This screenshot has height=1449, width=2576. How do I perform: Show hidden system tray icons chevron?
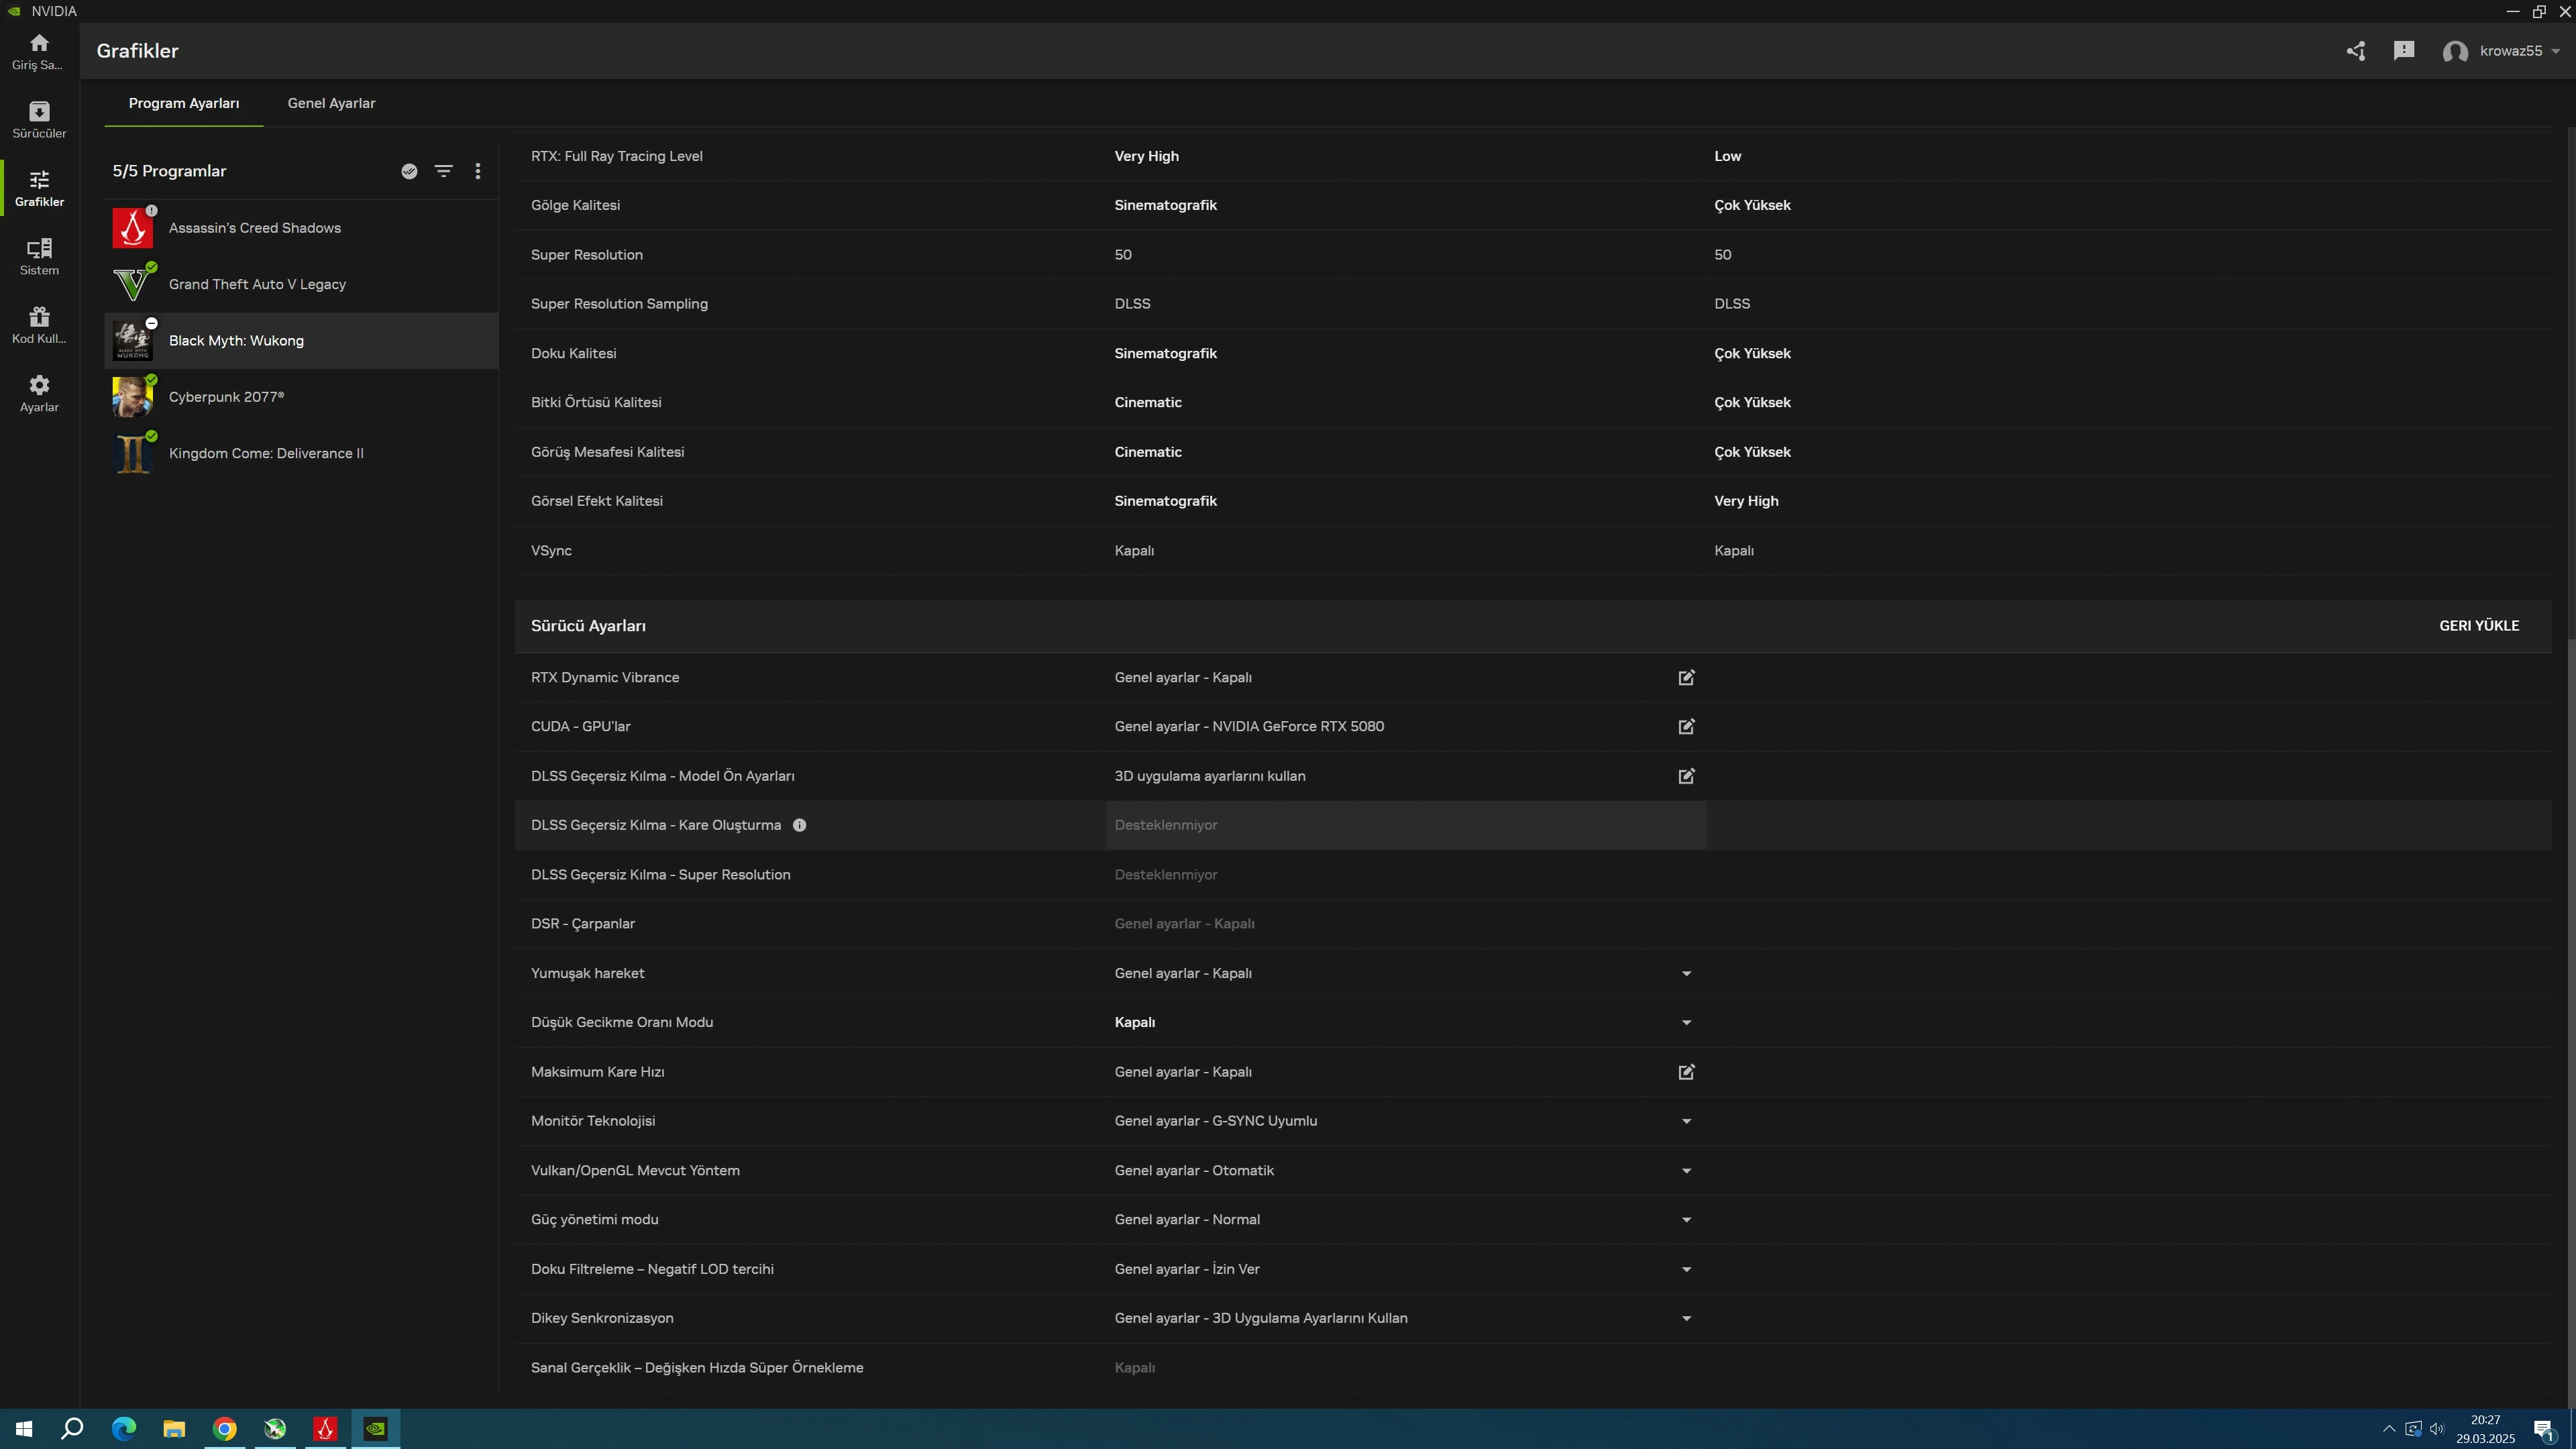[2389, 1429]
